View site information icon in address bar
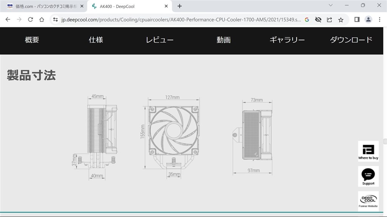 [x=56, y=20]
